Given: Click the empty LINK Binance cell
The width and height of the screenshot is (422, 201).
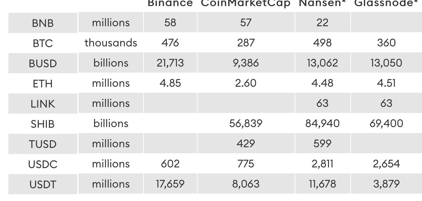Looking at the screenshot, I should coord(170,103).
